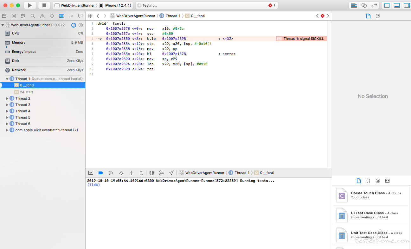
Task: Jump to the next issue arrow
Action: point(328,16)
